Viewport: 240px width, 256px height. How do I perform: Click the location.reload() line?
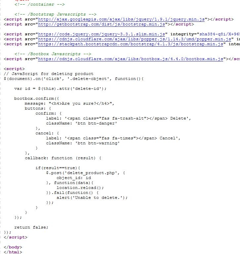pos(80,188)
